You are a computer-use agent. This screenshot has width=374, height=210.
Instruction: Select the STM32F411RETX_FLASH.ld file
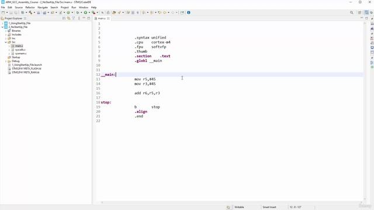pyautogui.click(x=26, y=69)
